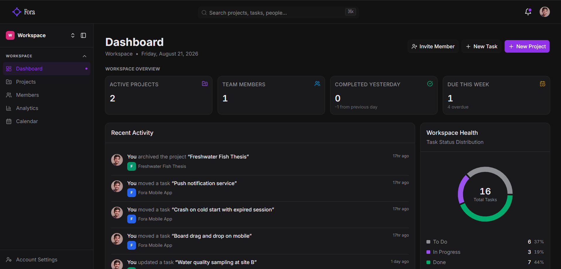
Task: Collapse the WORKSPACE sidebar section
Action: [x=85, y=56]
